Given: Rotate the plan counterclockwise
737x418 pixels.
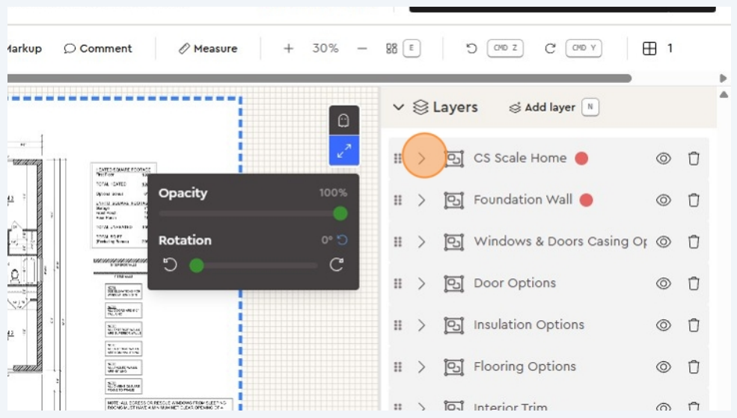Looking at the screenshot, I should (x=171, y=265).
